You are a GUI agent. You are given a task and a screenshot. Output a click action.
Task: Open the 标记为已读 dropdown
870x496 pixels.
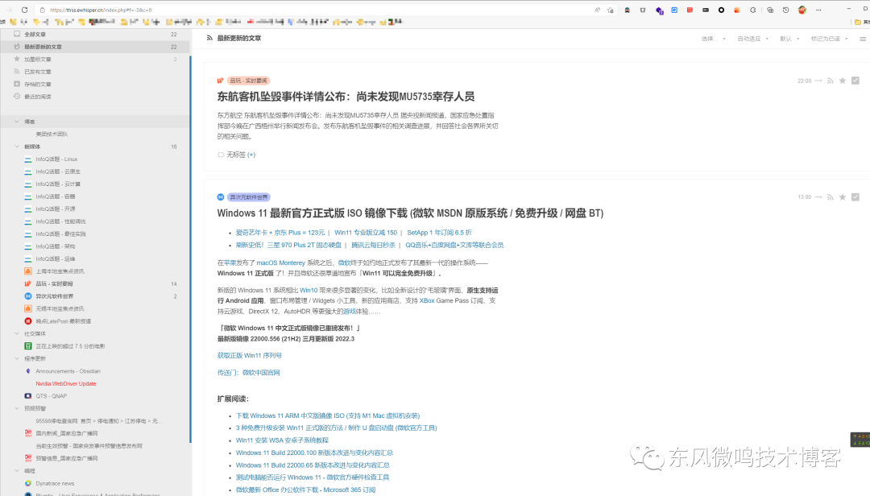pos(829,39)
